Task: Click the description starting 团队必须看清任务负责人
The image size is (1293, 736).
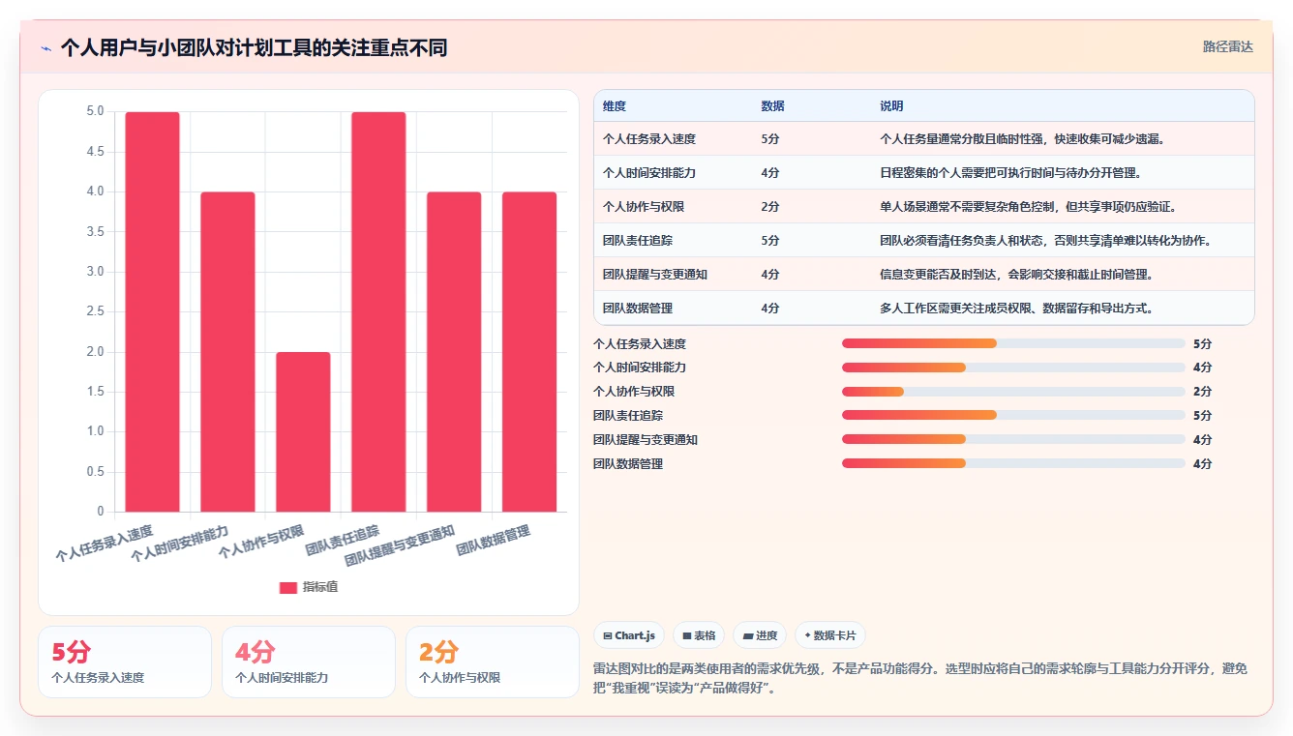Action: click(1046, 241)
